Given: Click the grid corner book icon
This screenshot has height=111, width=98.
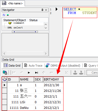Looking at the screenshot, I should click(x=5, y=79).
